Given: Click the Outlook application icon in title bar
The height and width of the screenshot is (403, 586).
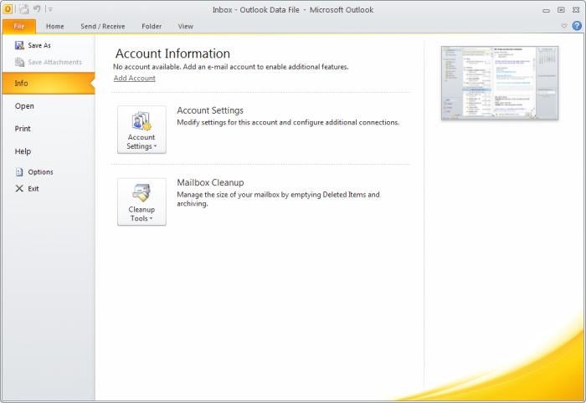Looking at the screenshot, I should pyautogui.click(x=8, y=9).
